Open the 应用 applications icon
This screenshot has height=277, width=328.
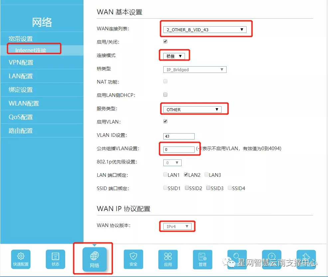(168, 259)
